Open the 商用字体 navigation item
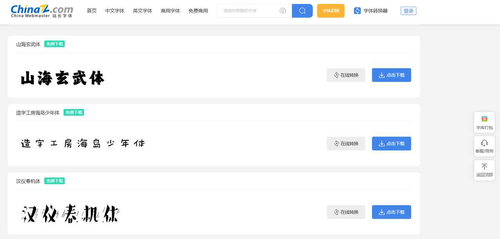Screen dimensions: 500x239 coord(170,11)
